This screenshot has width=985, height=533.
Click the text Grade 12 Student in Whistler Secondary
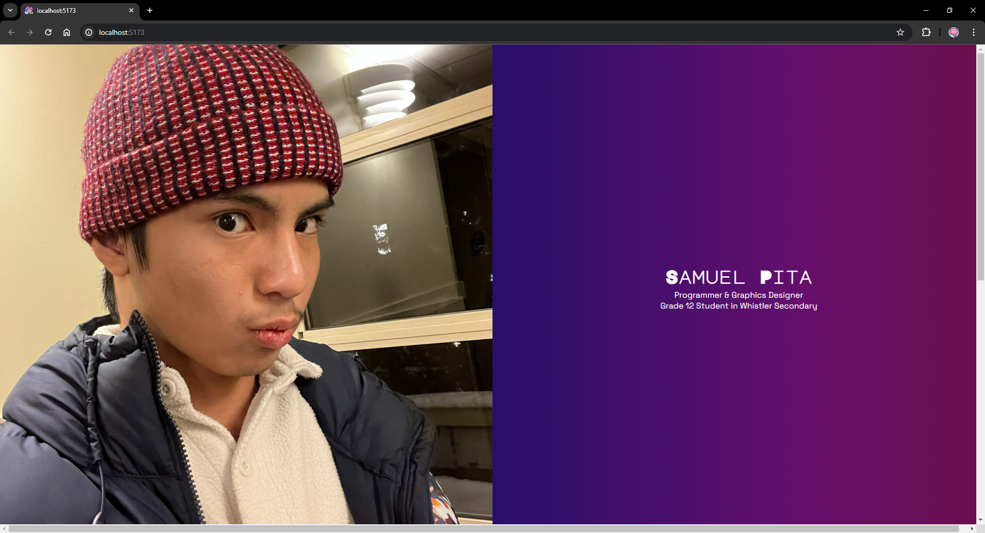click(738, 306)
